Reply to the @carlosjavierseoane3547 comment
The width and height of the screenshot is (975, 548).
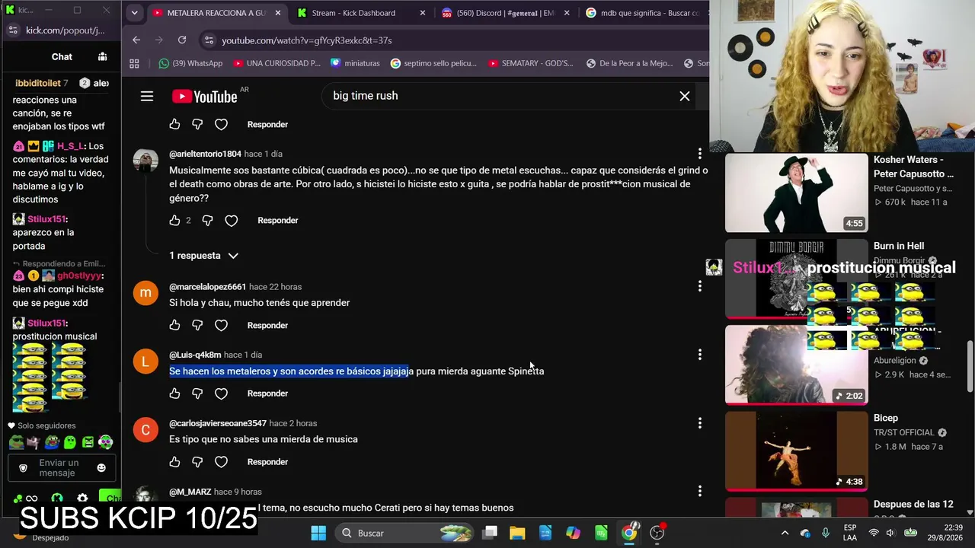(267, 462)
